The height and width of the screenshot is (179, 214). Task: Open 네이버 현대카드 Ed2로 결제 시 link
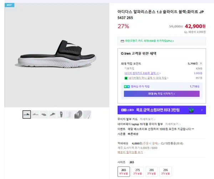point(141,73)
